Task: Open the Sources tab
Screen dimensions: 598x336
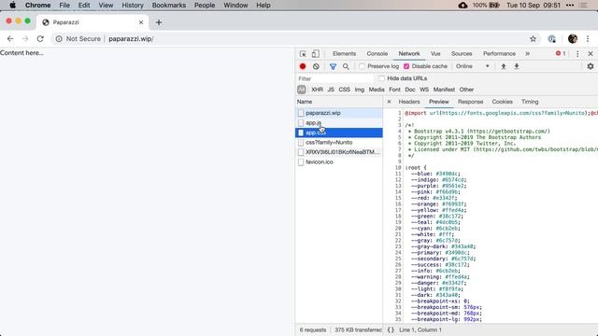Action: pos(462,54)
